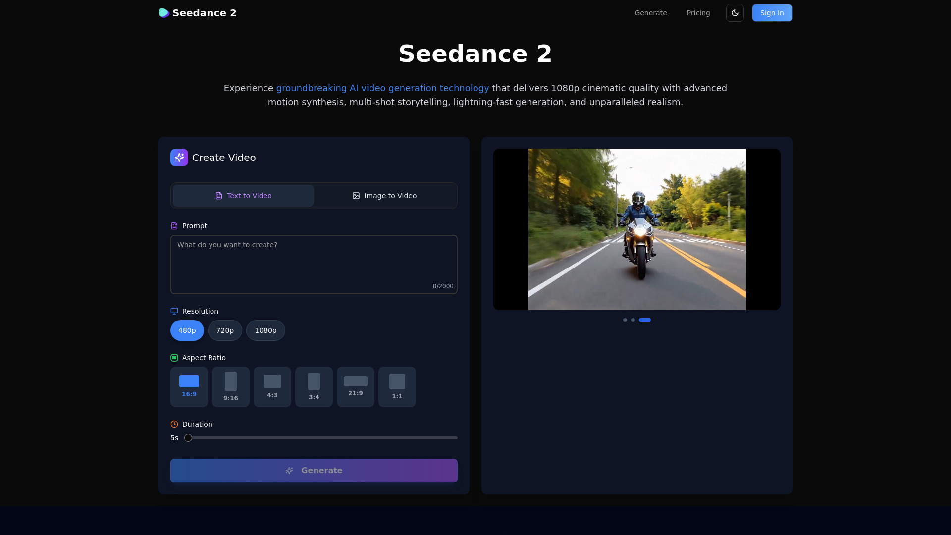951x535 pixels.
Task: Click the Prompt section page icon
Action: click(174, 226)
